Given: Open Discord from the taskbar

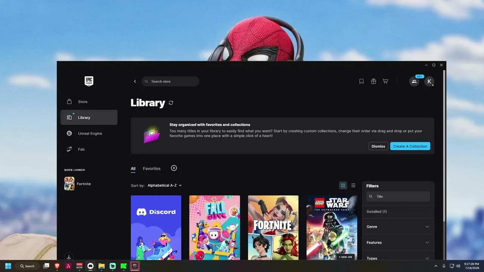Looking at the screenshot, I should (90, 266).
